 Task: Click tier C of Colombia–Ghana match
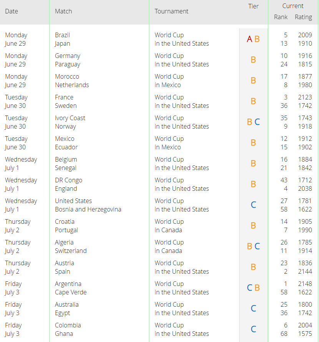[253, 329]
